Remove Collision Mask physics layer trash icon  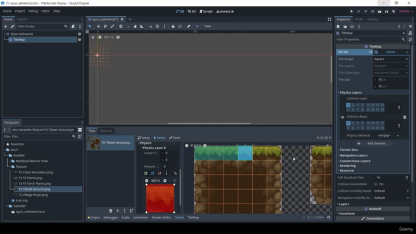(404, 117)
